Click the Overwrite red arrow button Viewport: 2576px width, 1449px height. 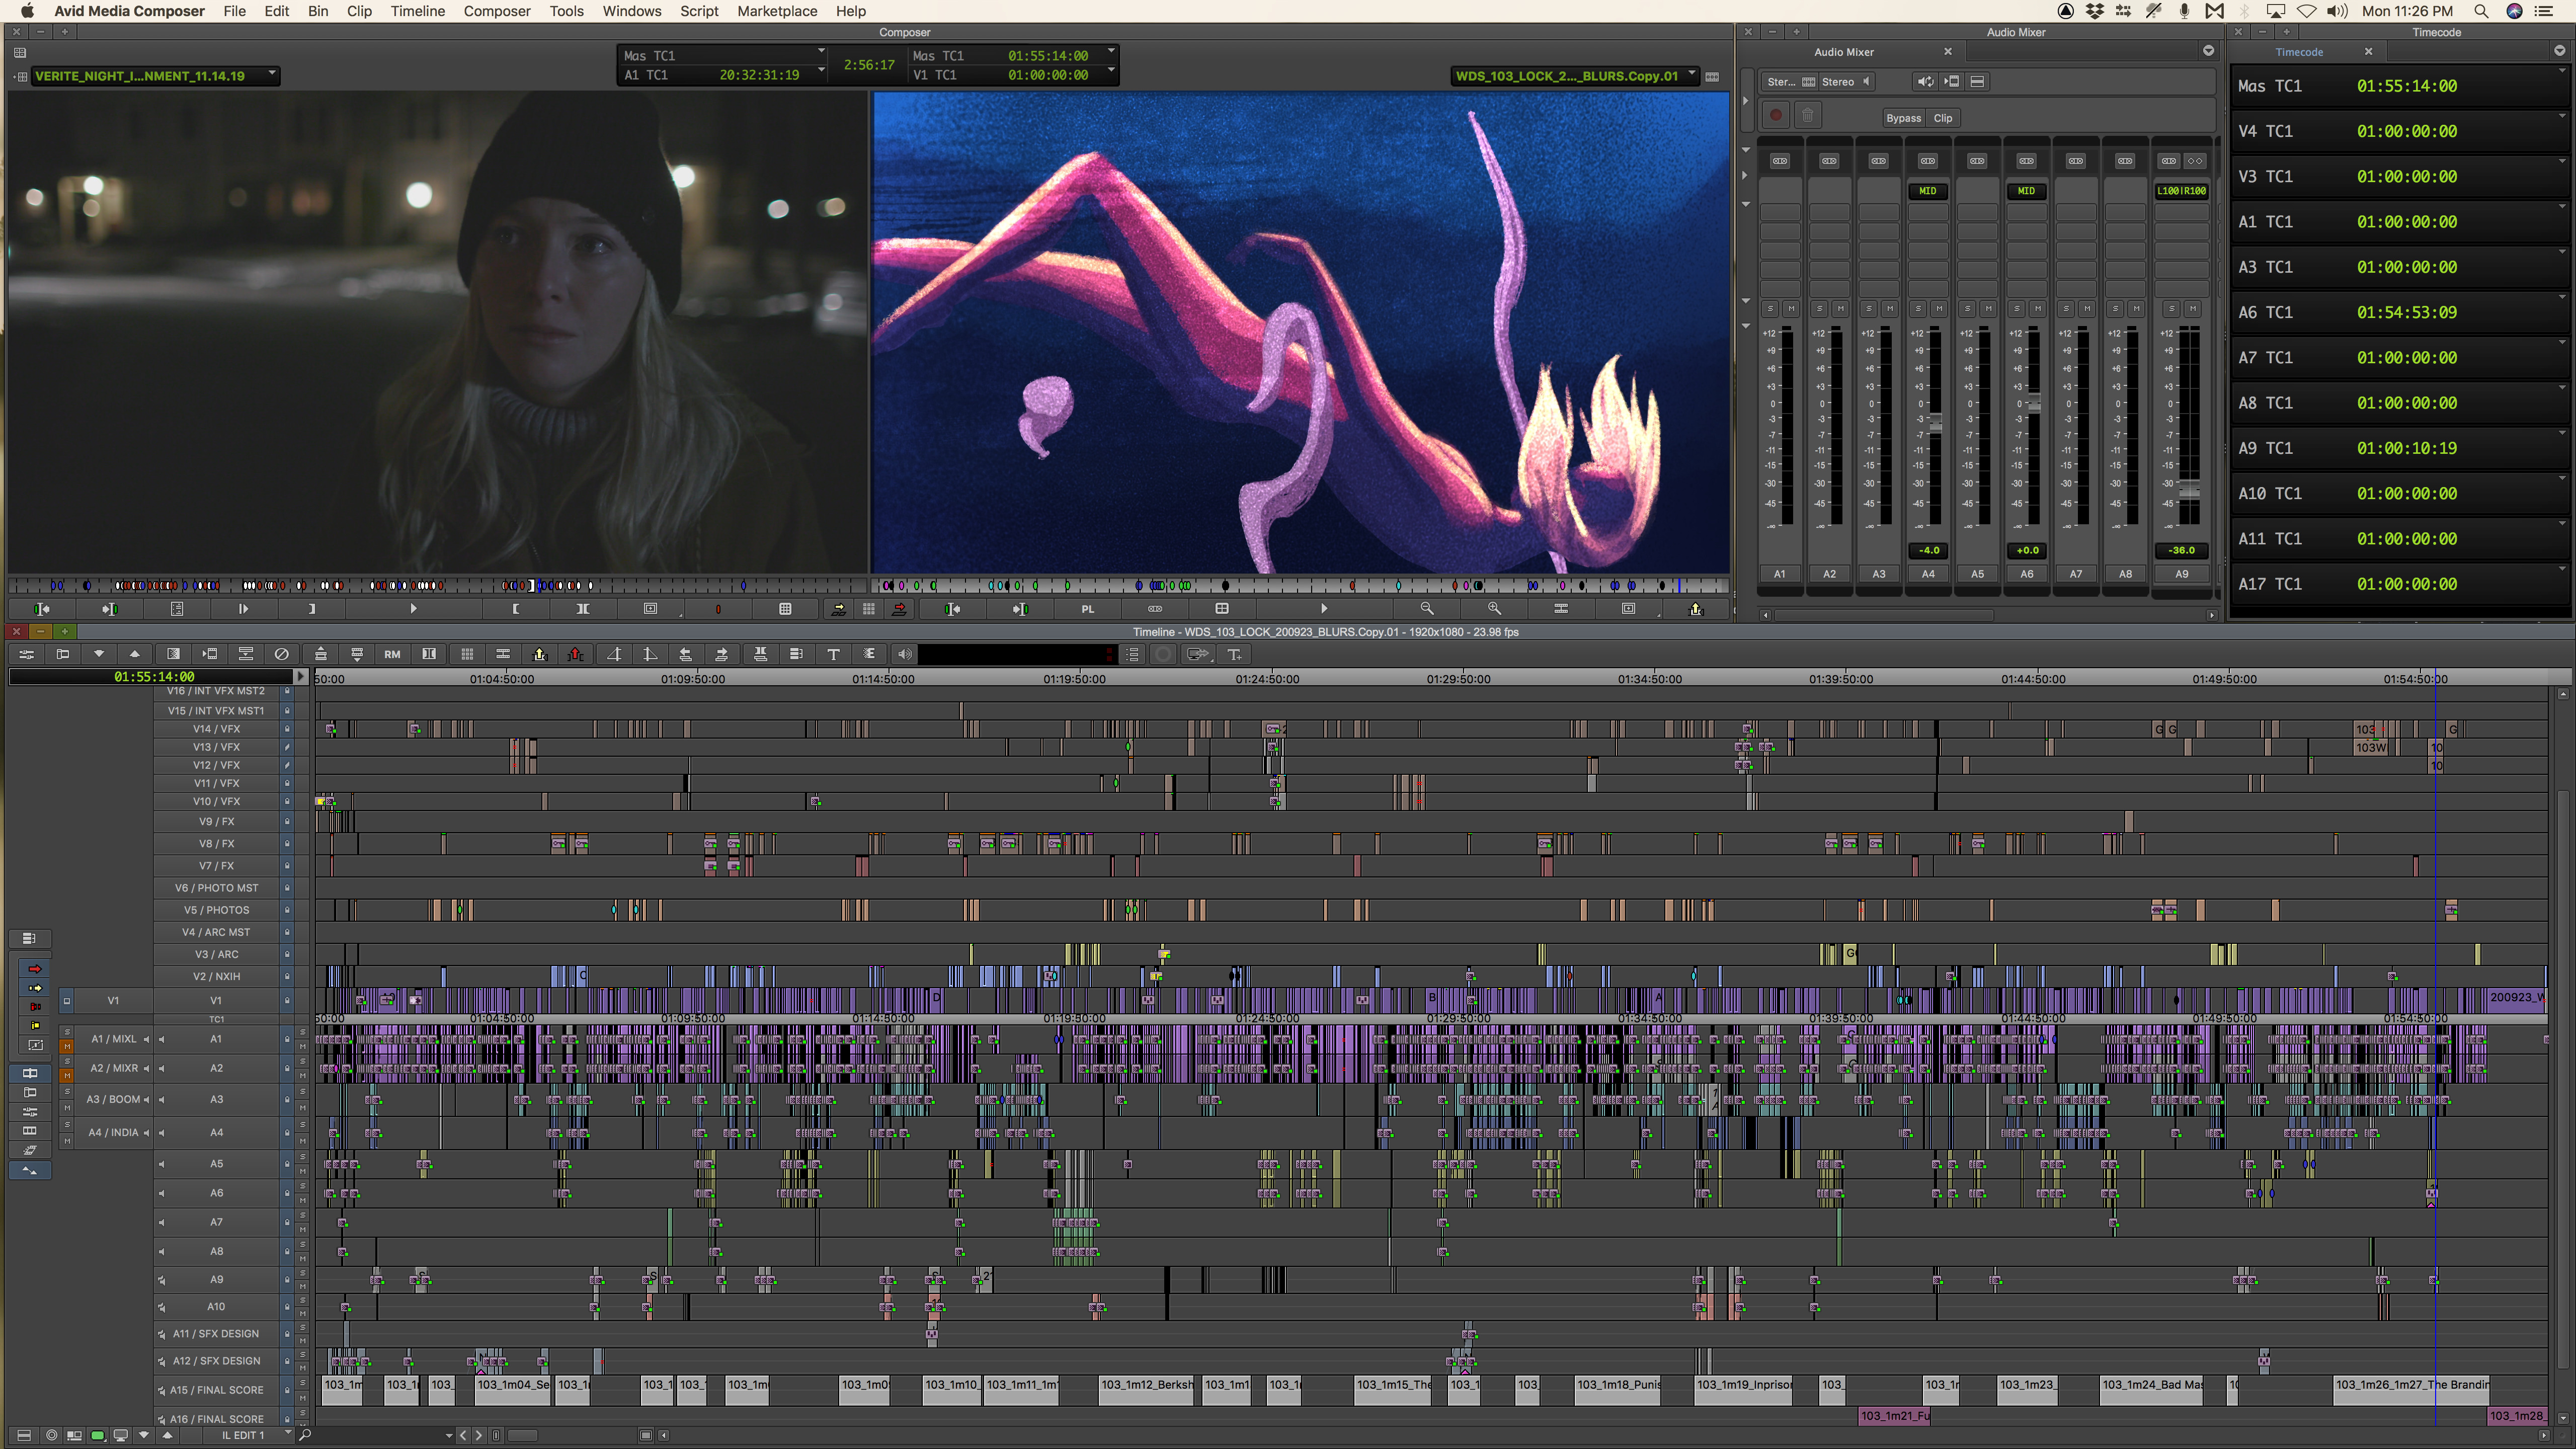[899, 608]
